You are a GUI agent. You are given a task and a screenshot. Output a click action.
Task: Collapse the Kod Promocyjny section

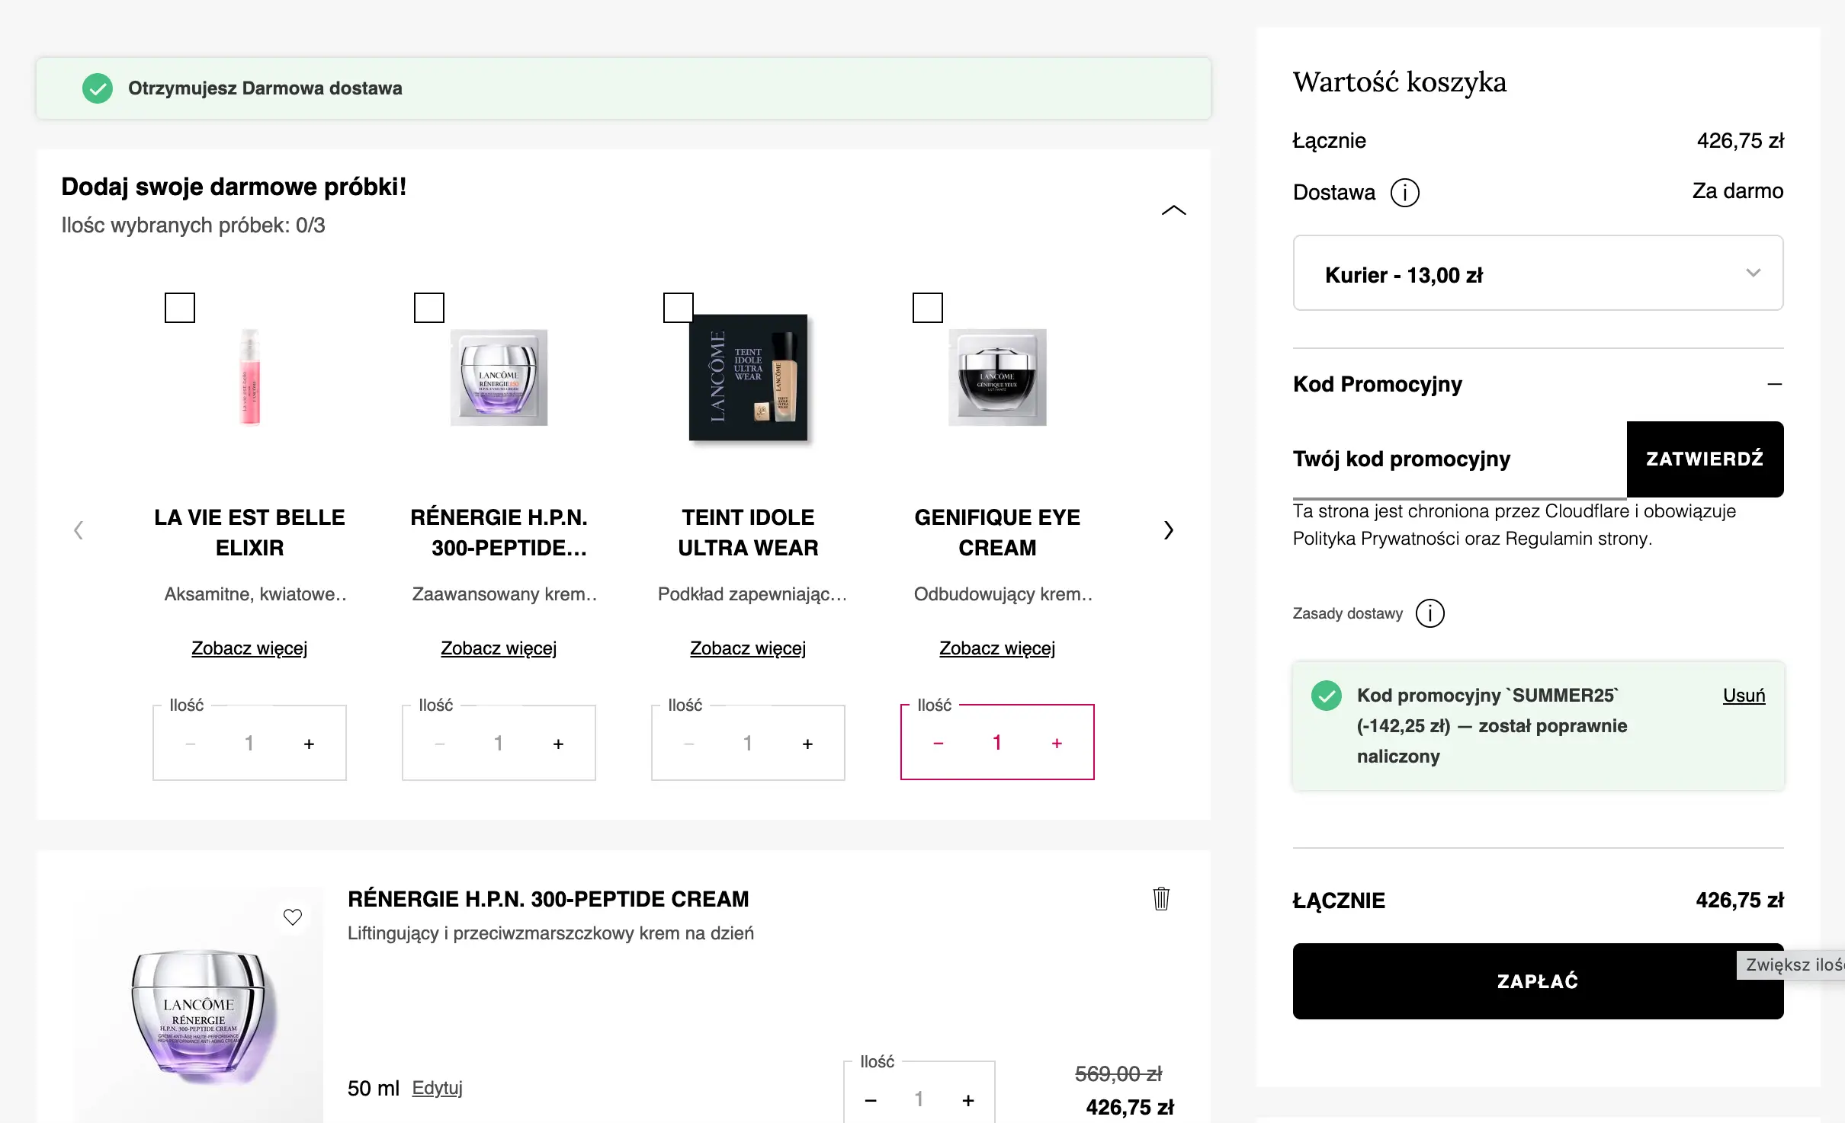tap(1775, 384)
